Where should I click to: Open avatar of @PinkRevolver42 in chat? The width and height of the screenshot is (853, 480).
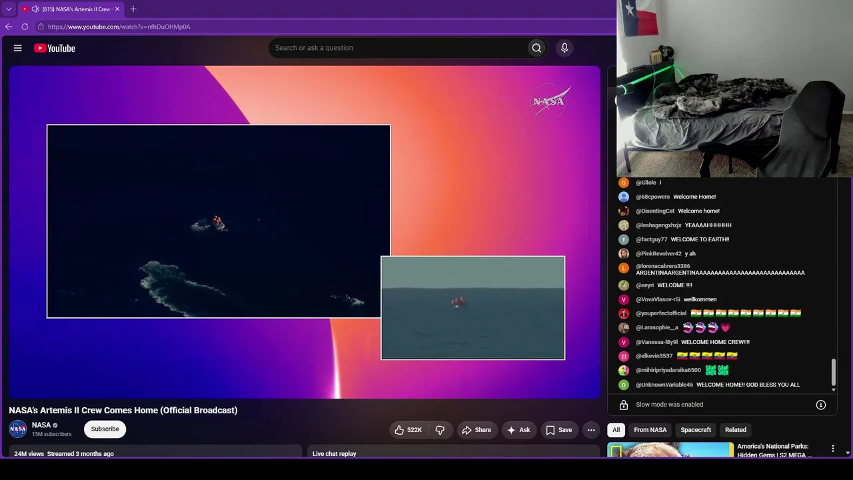pyautogui.click(x=624, y=253)
